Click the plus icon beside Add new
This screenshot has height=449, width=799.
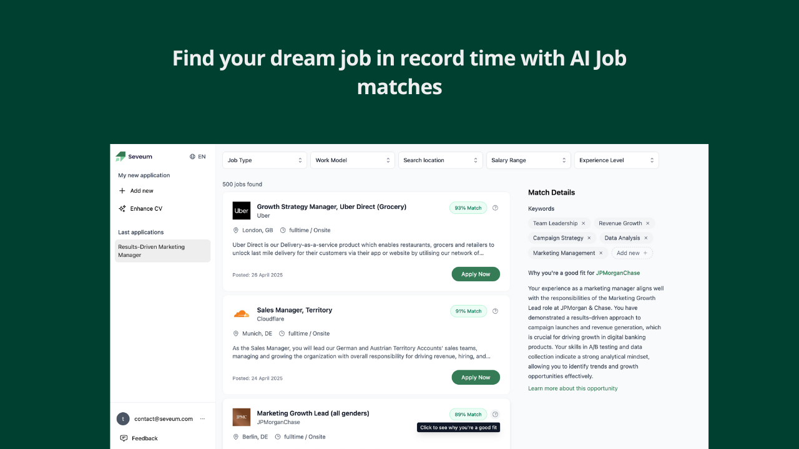(122, 191)
